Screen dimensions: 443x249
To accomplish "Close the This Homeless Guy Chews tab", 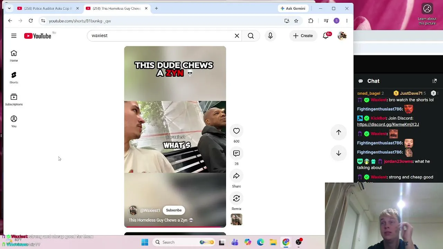I will pos(146,8).
